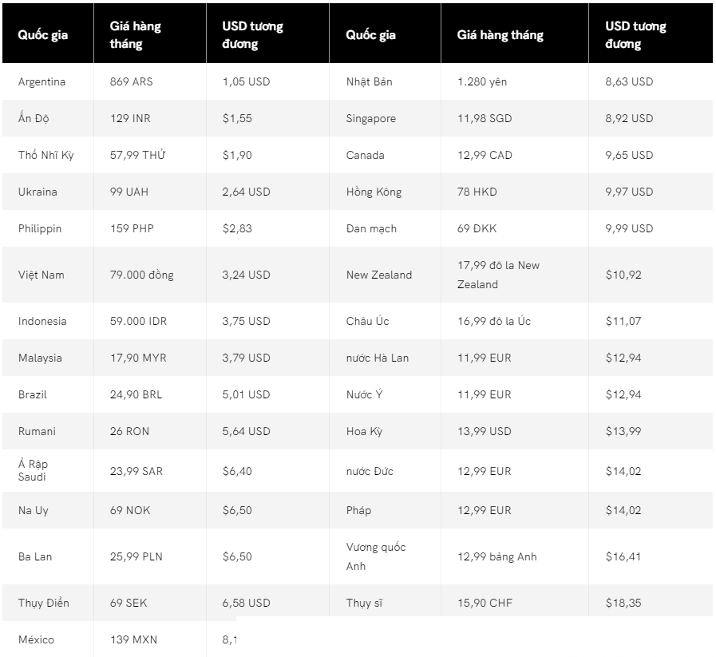Click the 1.280 yên price cell
The width and height of the screenshot is (716, 657).
(482, 81)
